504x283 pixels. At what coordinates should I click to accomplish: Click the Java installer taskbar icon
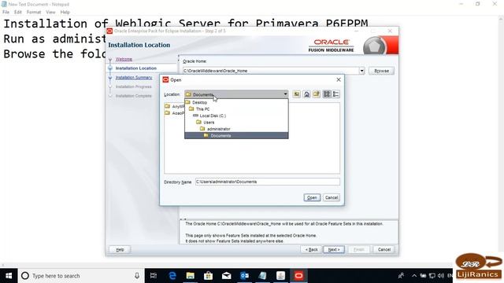(x=280, y=276)
